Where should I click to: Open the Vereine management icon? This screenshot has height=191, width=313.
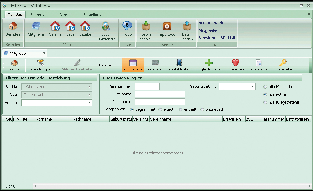click(55, 29)
